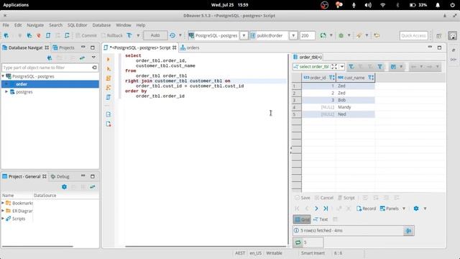Open the Database Navigator view menu arrow
This screenshot has width=460, height=259.
[93, 58]
